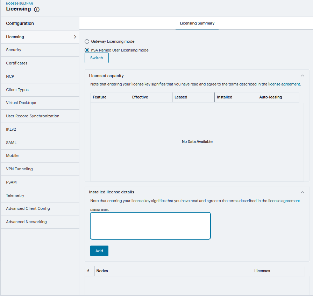Viewport: 313px width, 296px height.
Task: Go to Security configuration page
Action: pos(14,50)
